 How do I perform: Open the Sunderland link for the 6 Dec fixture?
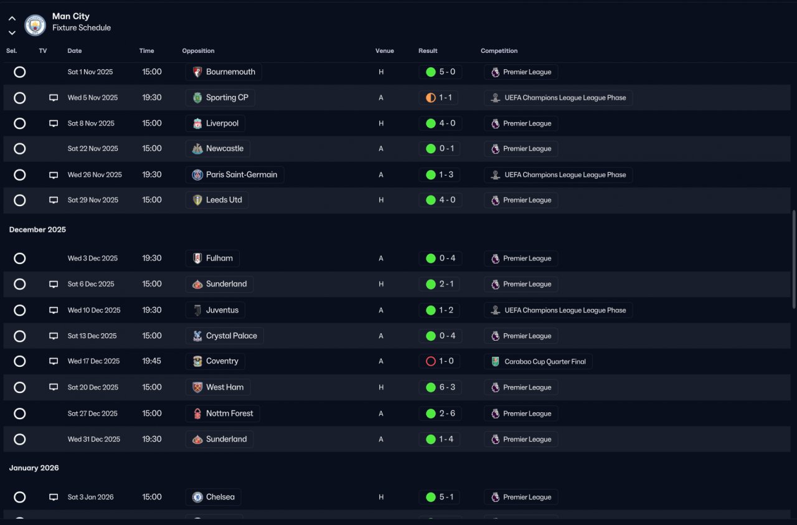(219, 284)
